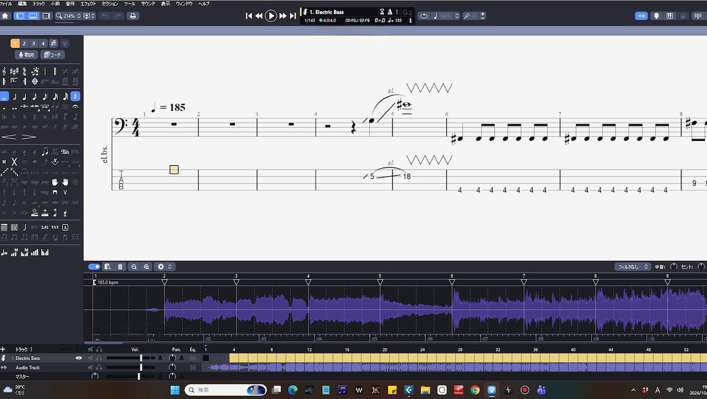Select the fortissimo ff dynamic
This screenshot has height=399, width=707.
click(x=65, y=126)
